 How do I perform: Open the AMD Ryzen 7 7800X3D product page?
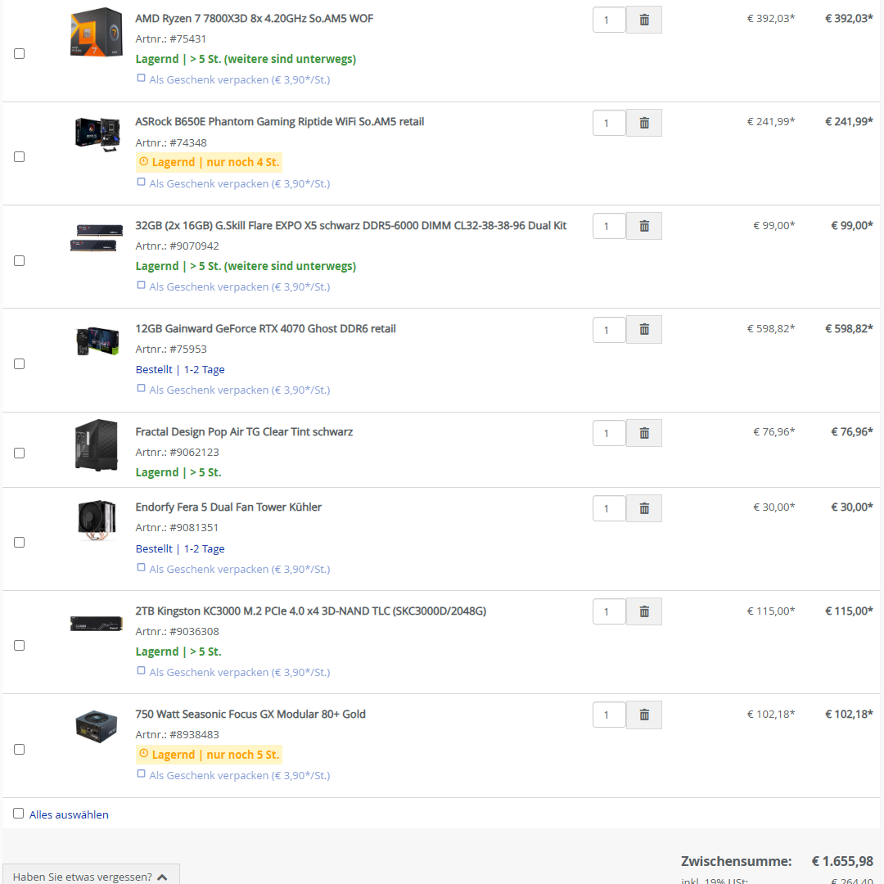(254, 18)
